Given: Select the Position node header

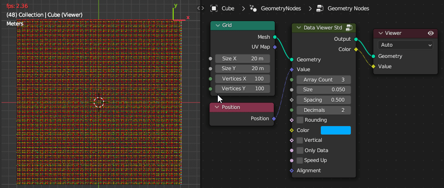Looking at the screenshot, I should point(242,107).
